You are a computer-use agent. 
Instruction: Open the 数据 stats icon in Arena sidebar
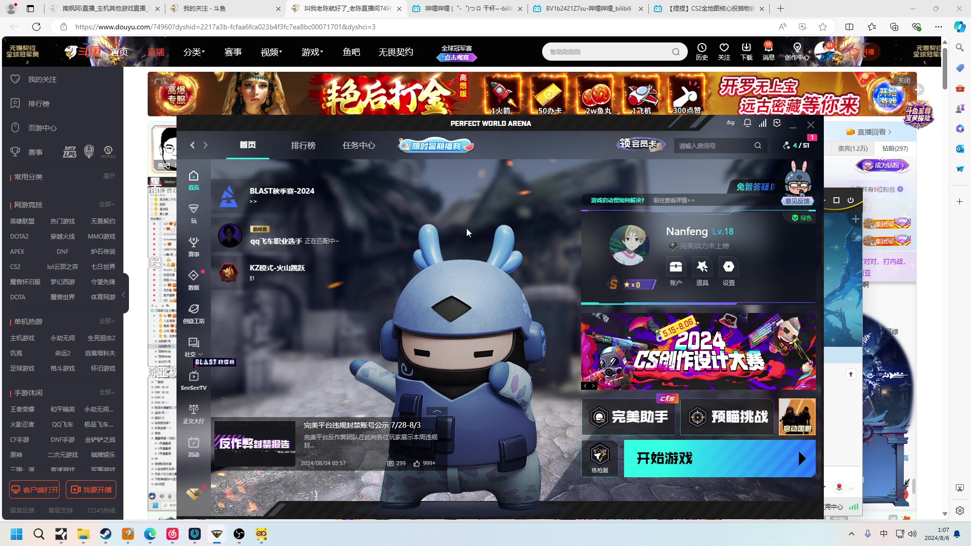point(194,280)
